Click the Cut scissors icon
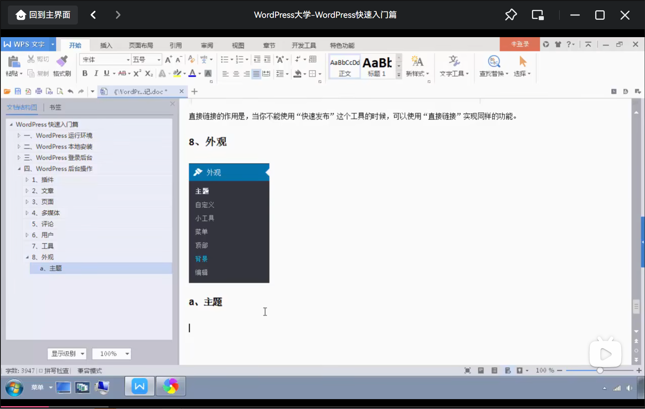 tap(31, 59)
